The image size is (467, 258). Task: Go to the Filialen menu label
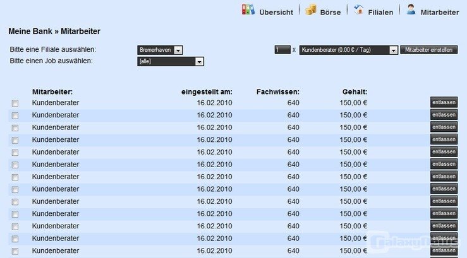click(380, 12)
